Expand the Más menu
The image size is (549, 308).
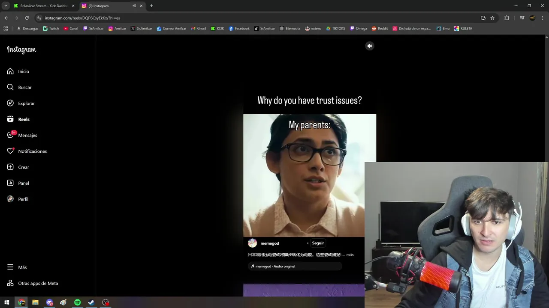click(x=17, y=267)
